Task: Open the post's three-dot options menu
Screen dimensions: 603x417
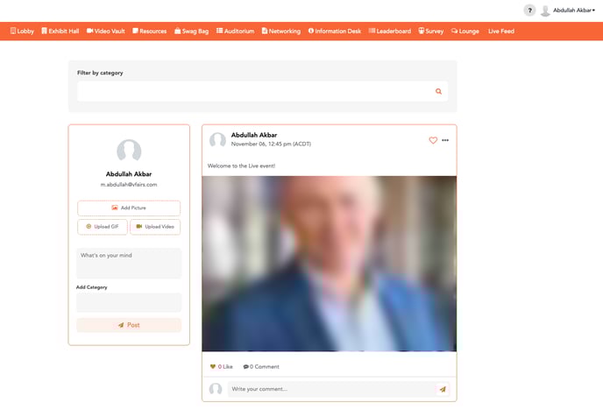Action: (x=445, y=140)
